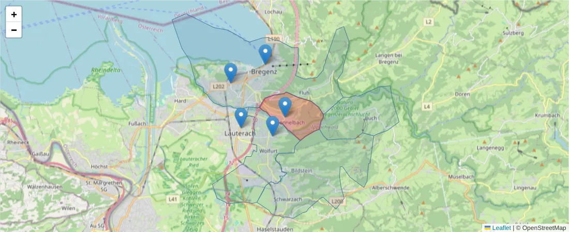Click the Hard town label
Screen dimensions: 569x232
pyautogui.click(x=180, y=101)
